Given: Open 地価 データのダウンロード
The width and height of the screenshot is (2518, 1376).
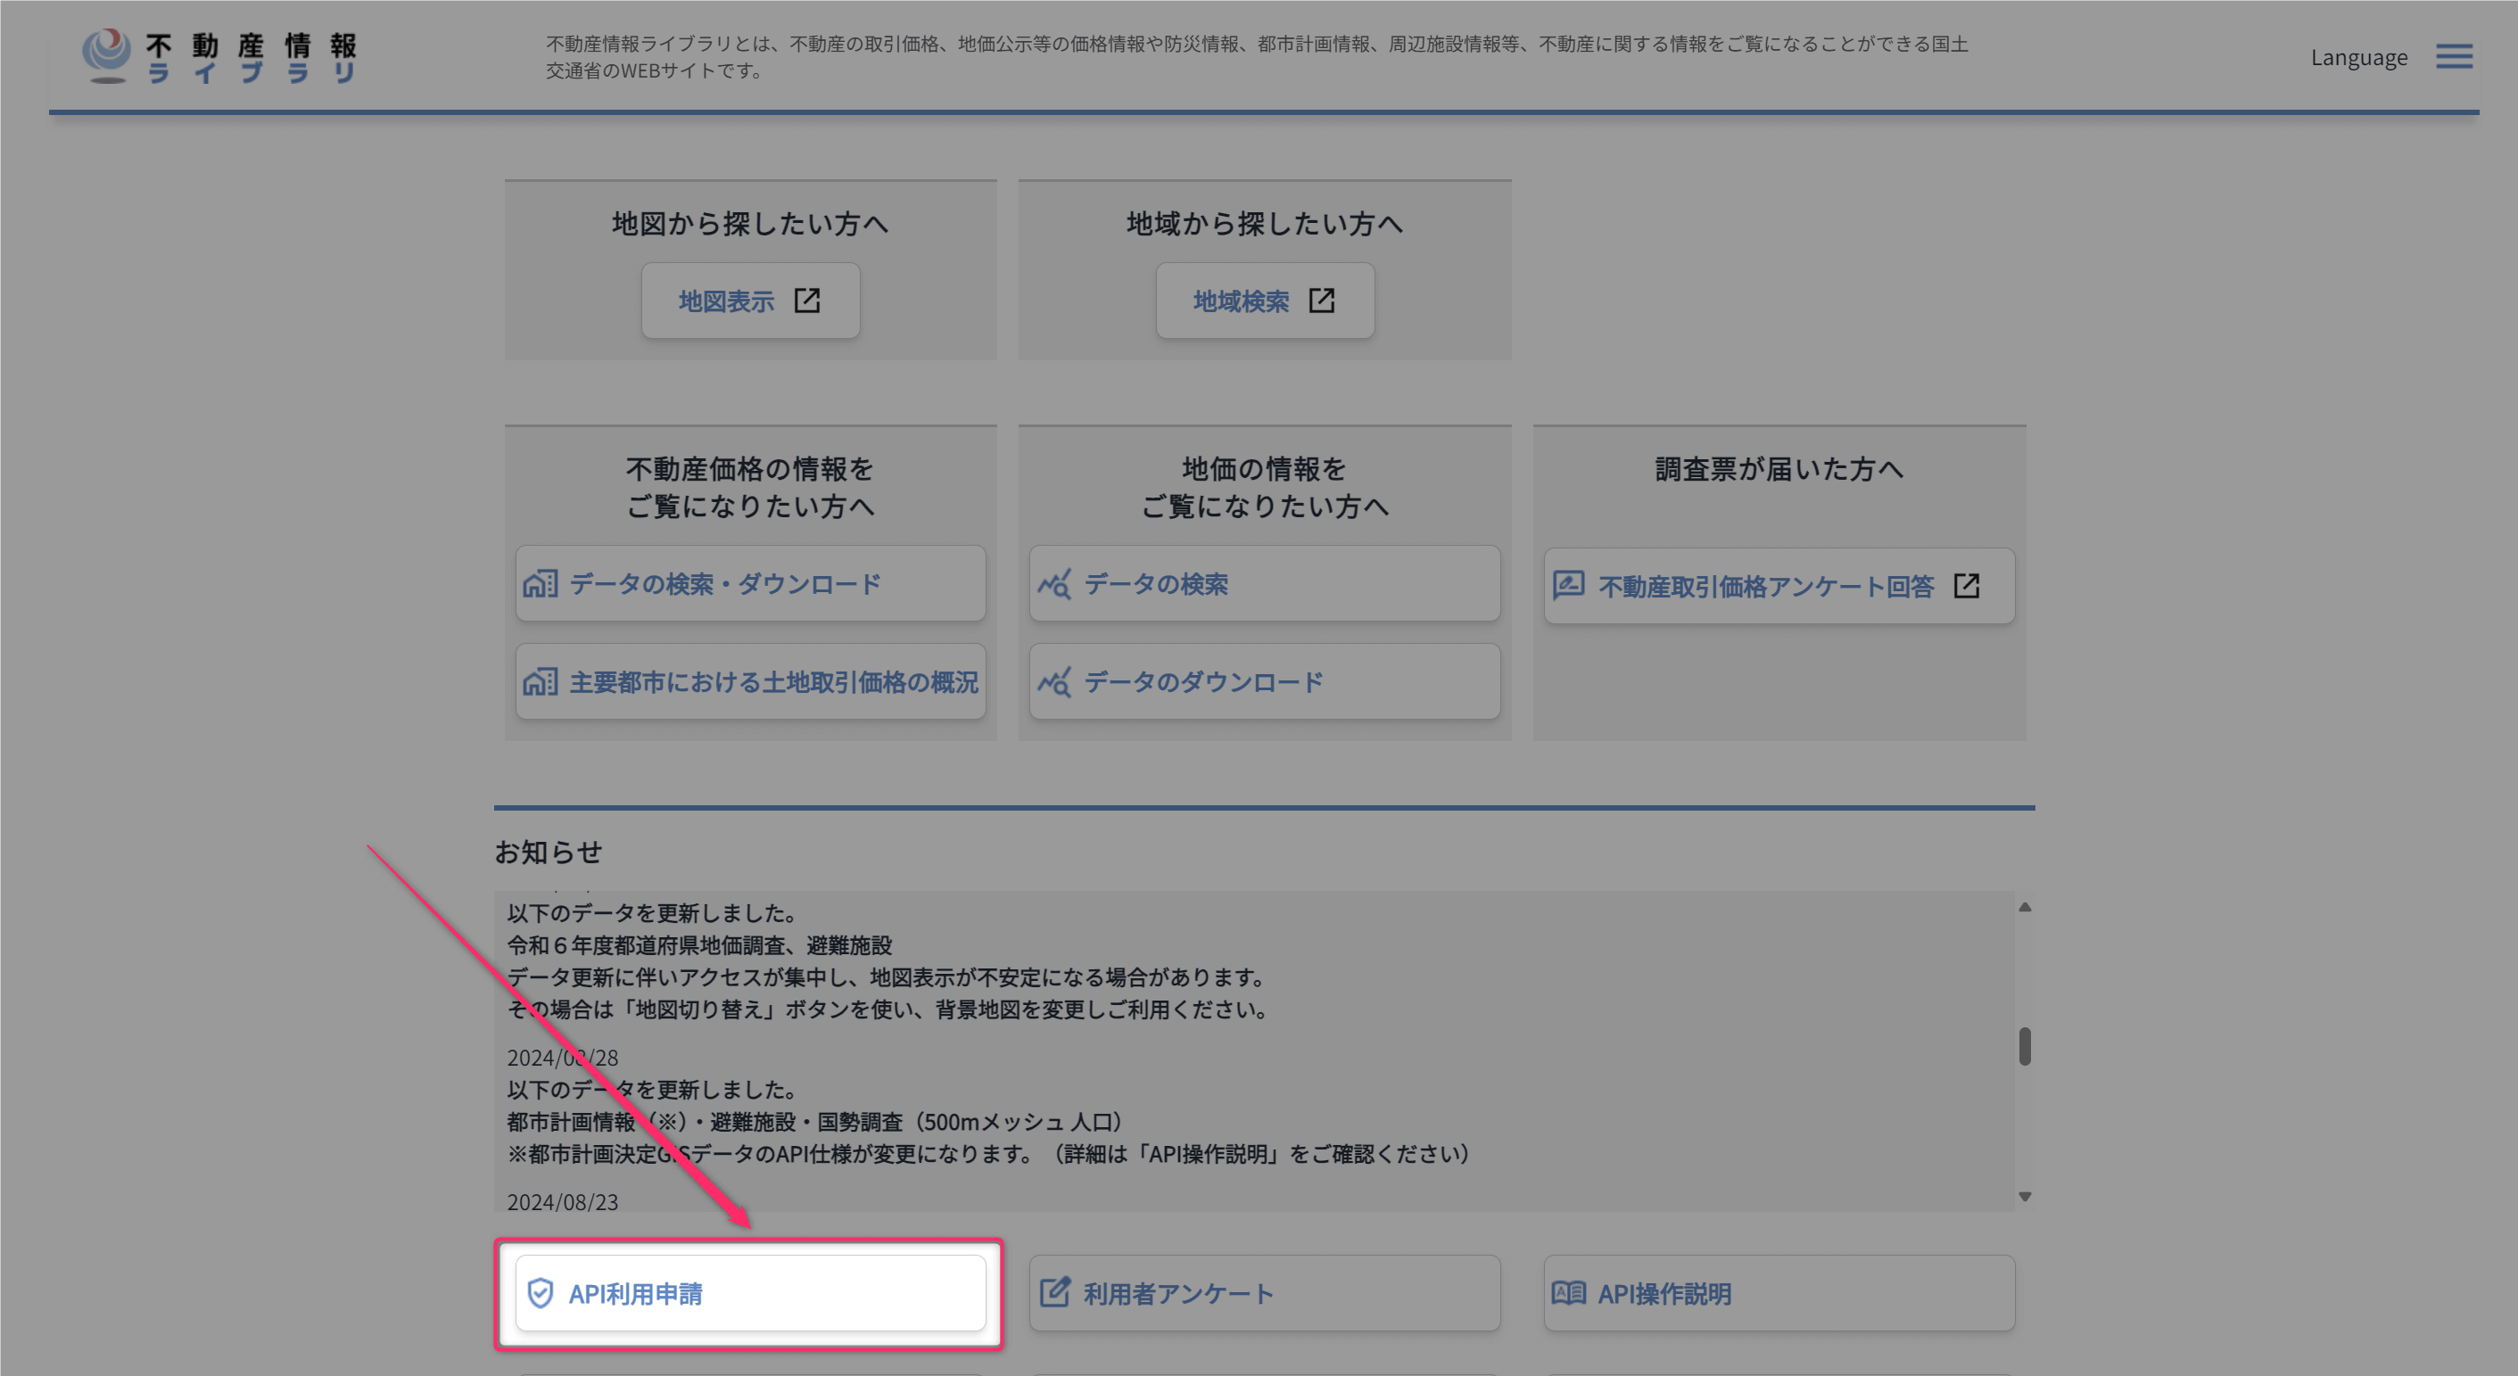Looking at the screenshot, I should click(x=1202, y=682).
